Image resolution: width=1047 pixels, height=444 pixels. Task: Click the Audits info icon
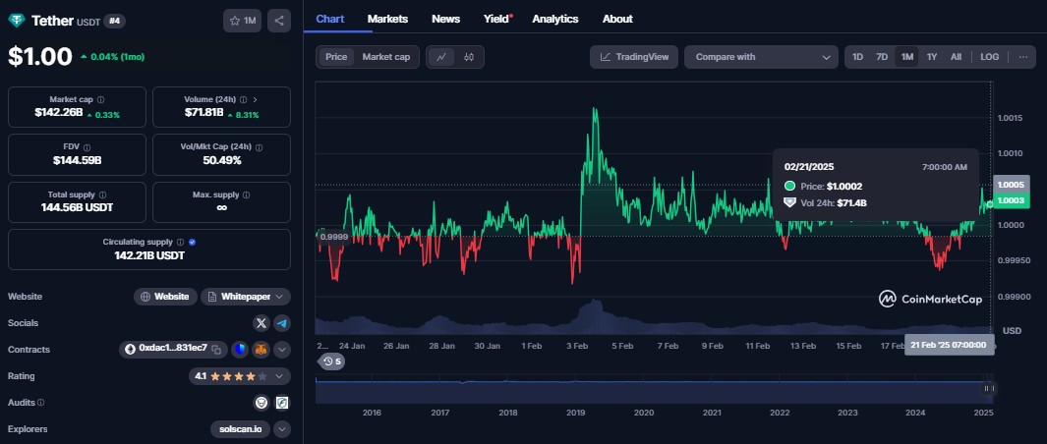pyautogui.click(x=40, y=403)
